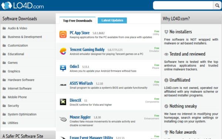Click the Tested and reviewed eye icon
This screenshot has width=222, height=139.
click(x=166, y=54)
